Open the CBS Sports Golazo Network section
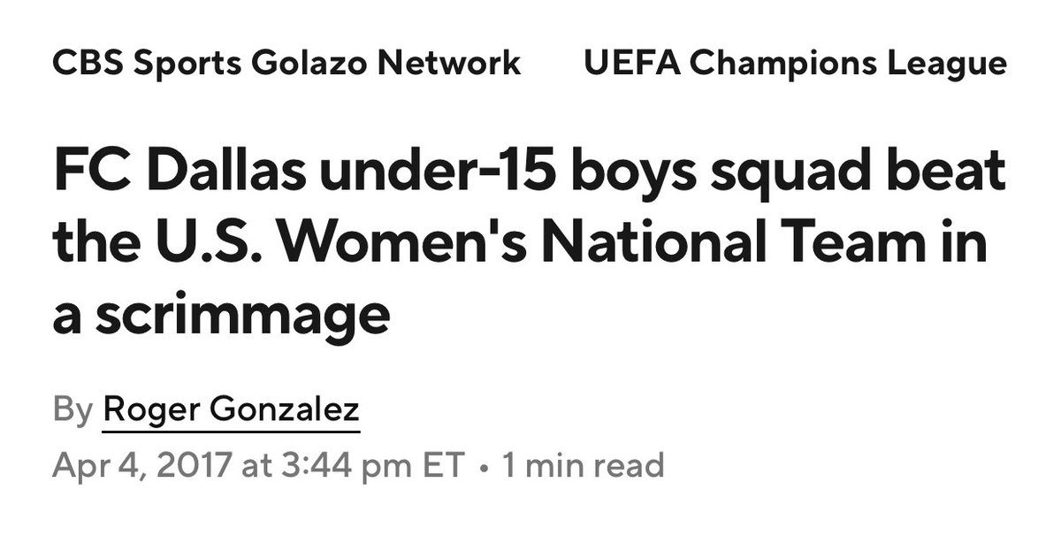This screenshot has width=1061, height=535. pyautogui.click(x=287, y=64)
